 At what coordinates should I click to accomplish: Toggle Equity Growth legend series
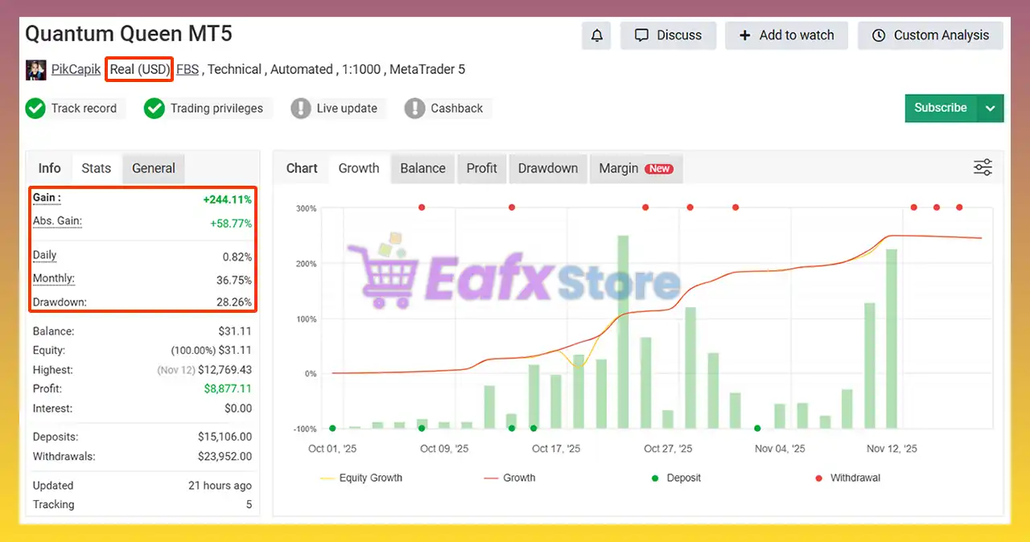[361, 478]
